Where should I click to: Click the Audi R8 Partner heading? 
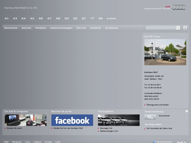click(x=152, y=36)
